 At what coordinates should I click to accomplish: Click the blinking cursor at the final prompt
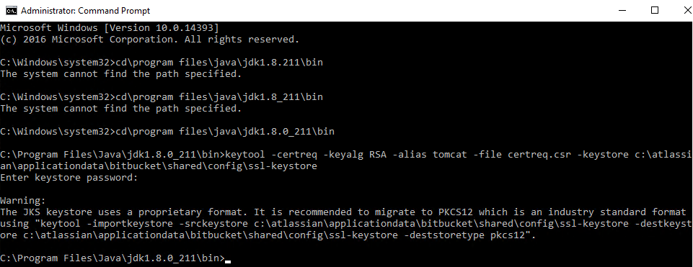pyautogui.click(x=228, y=261)
